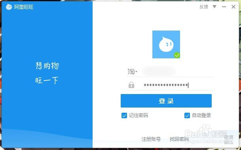The height and width of the screenshot is (150, 241).
Task: Click the 登录 login button
Action: (166, 101)
